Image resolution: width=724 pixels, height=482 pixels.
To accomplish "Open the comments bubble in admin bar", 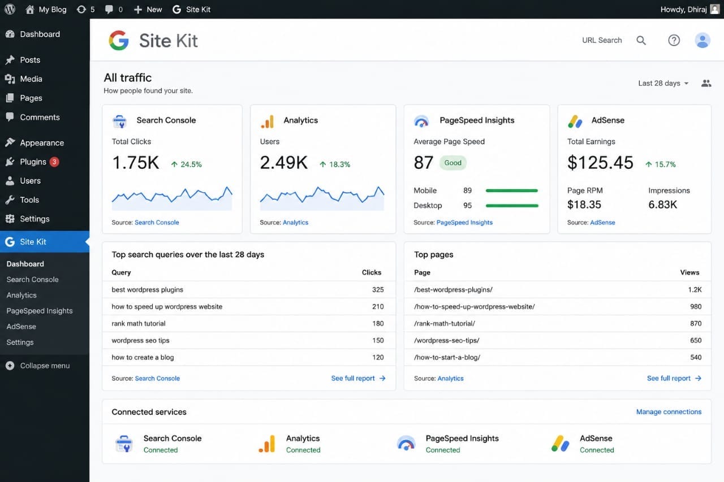I will [x=113, y=9].
